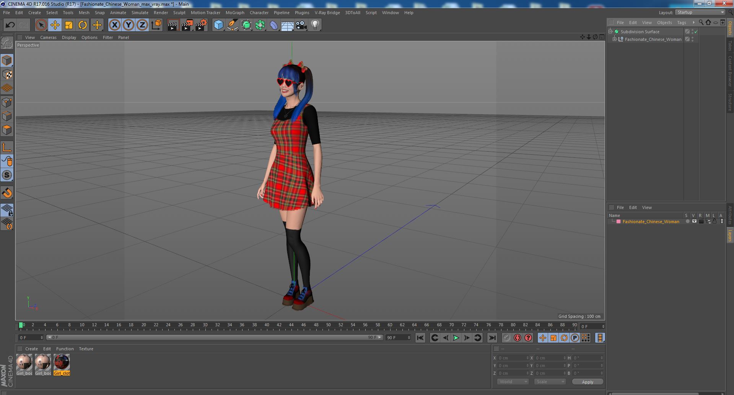Viewport: 734px width, 395px height.
Task: Add a Light object
Action: 315,25
